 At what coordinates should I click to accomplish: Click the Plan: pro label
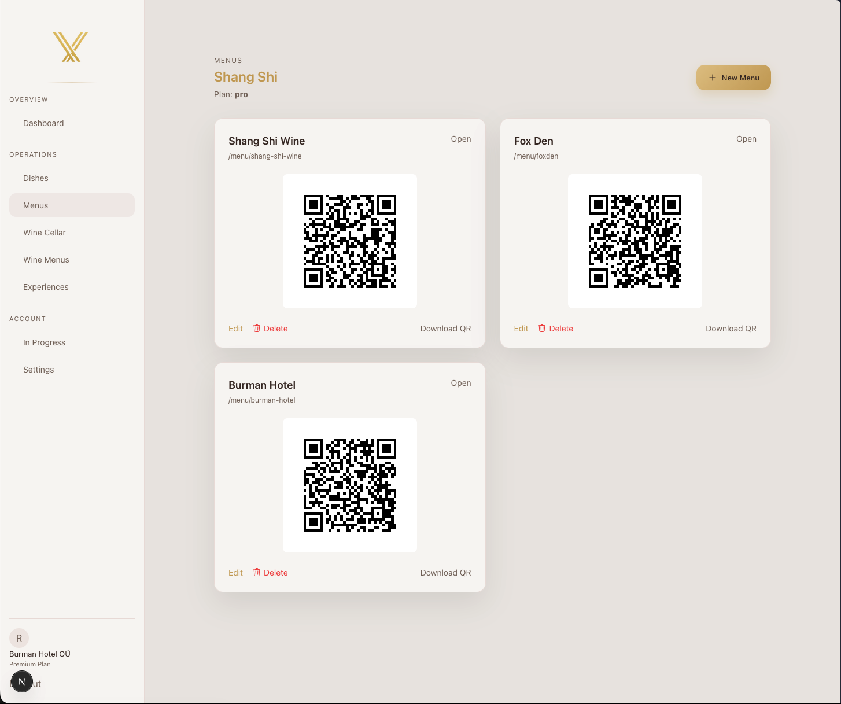[231, 94]
